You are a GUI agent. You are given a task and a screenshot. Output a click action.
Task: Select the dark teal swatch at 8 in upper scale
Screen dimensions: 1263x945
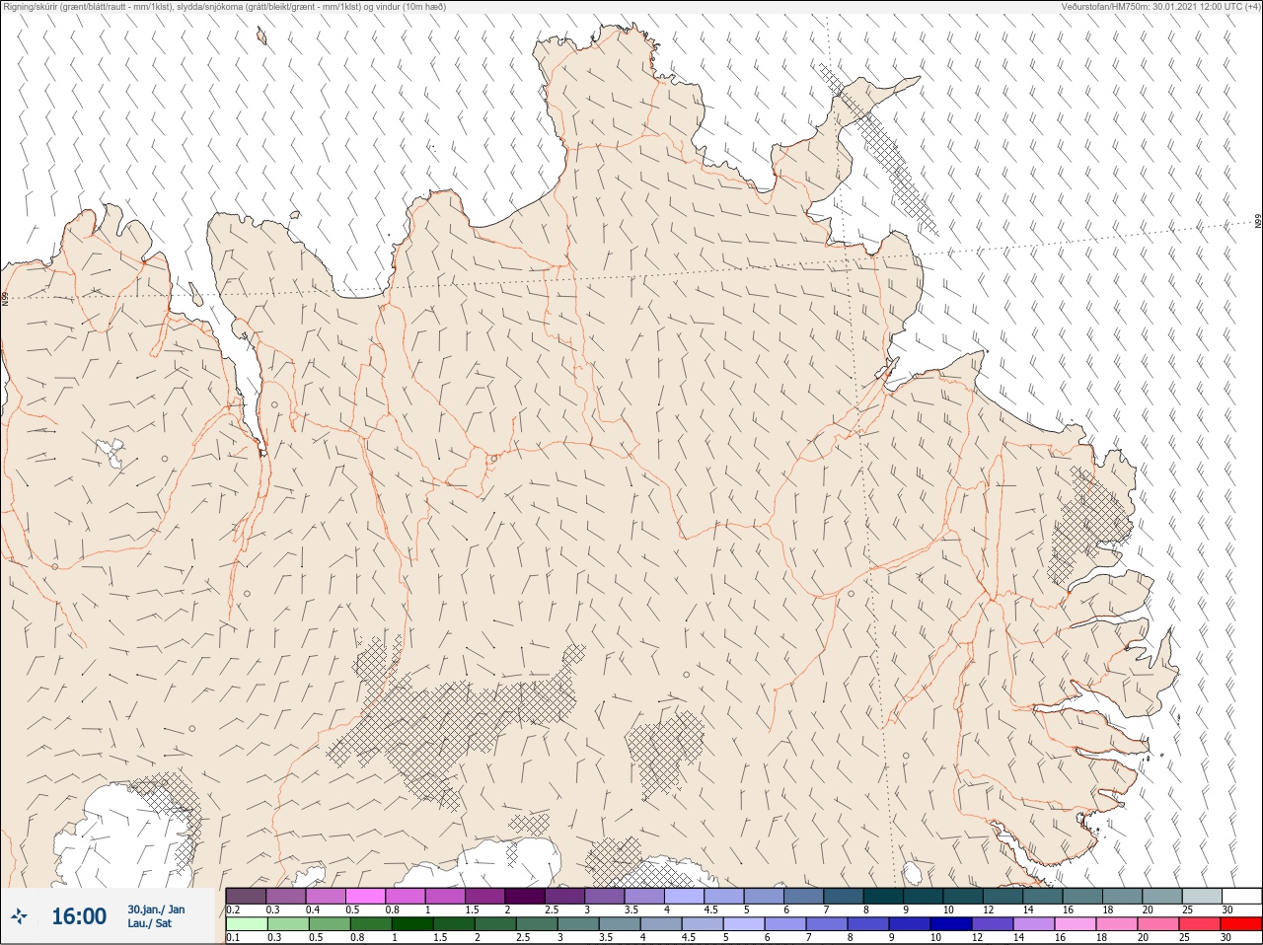click(883, 896)
